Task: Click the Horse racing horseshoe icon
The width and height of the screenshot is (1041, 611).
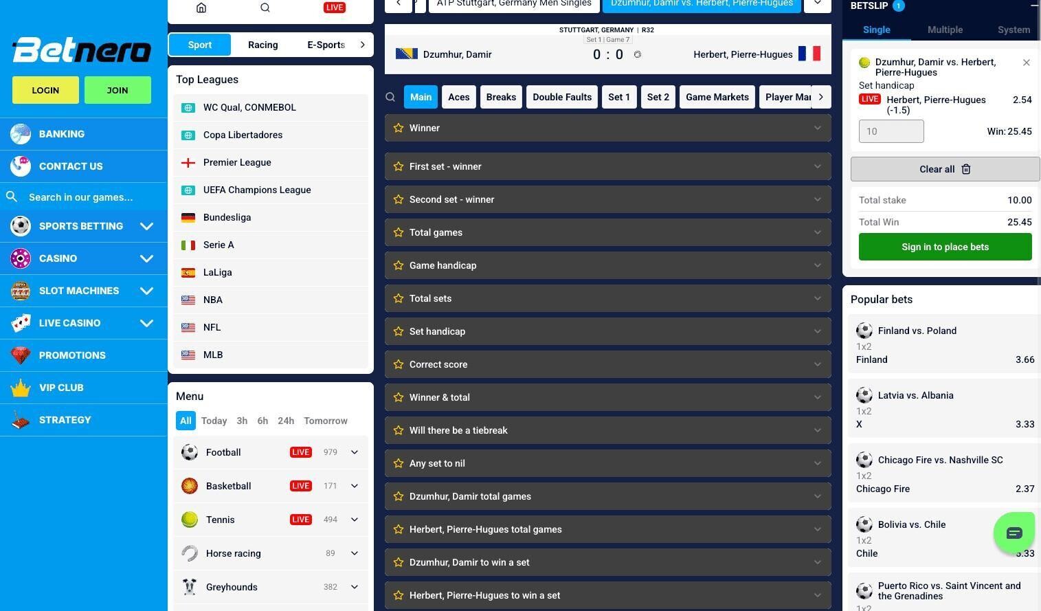Action: click(190, 553)
